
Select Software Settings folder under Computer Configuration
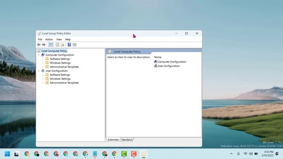[60, 59]
